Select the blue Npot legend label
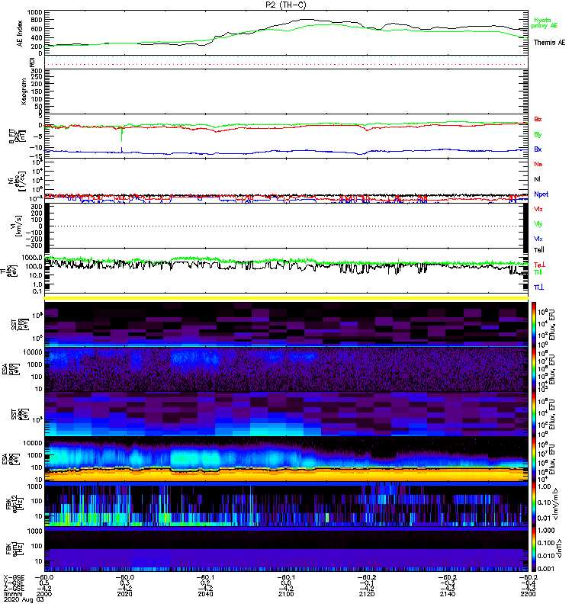The width and height of the screenshot is (572, 610). (541, 194)
